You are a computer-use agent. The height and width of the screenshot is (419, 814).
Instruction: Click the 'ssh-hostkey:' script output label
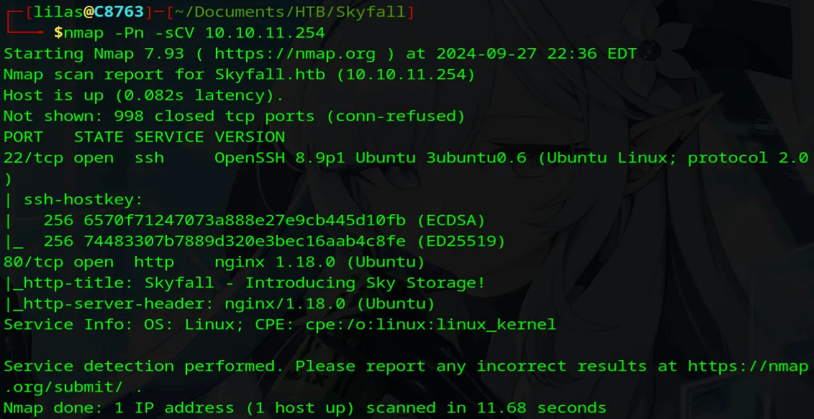tap(73, 200)
